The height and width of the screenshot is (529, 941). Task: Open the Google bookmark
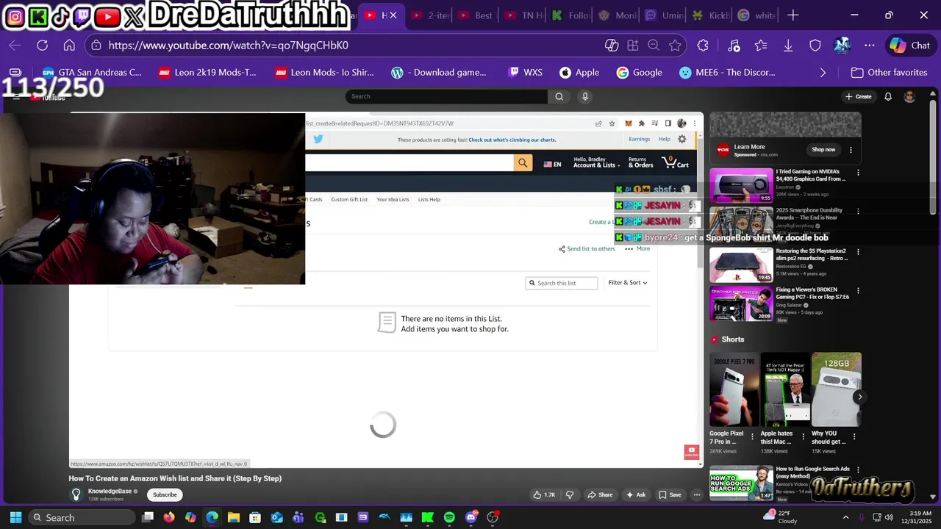(x=640, y=72)
